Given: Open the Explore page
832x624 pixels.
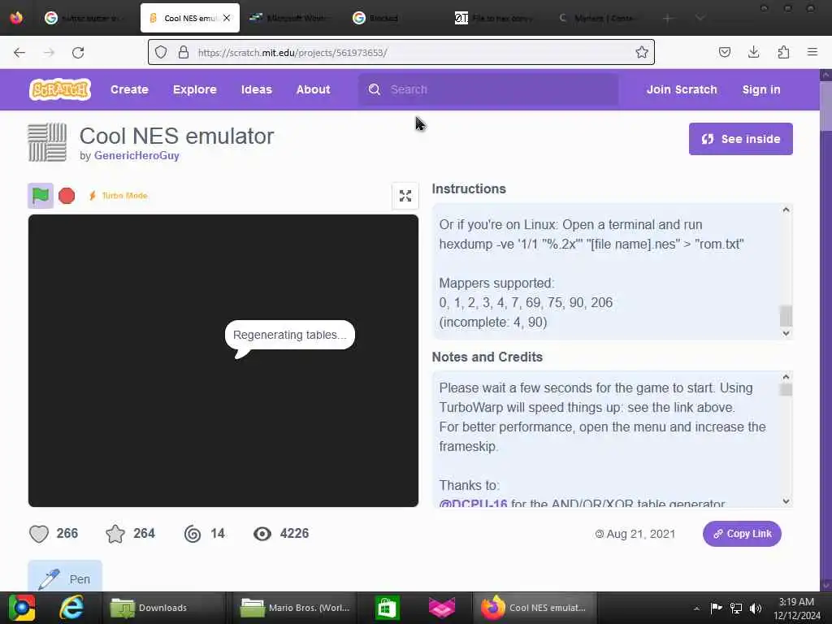Looking at the screenshot, I should click(195, 89).
